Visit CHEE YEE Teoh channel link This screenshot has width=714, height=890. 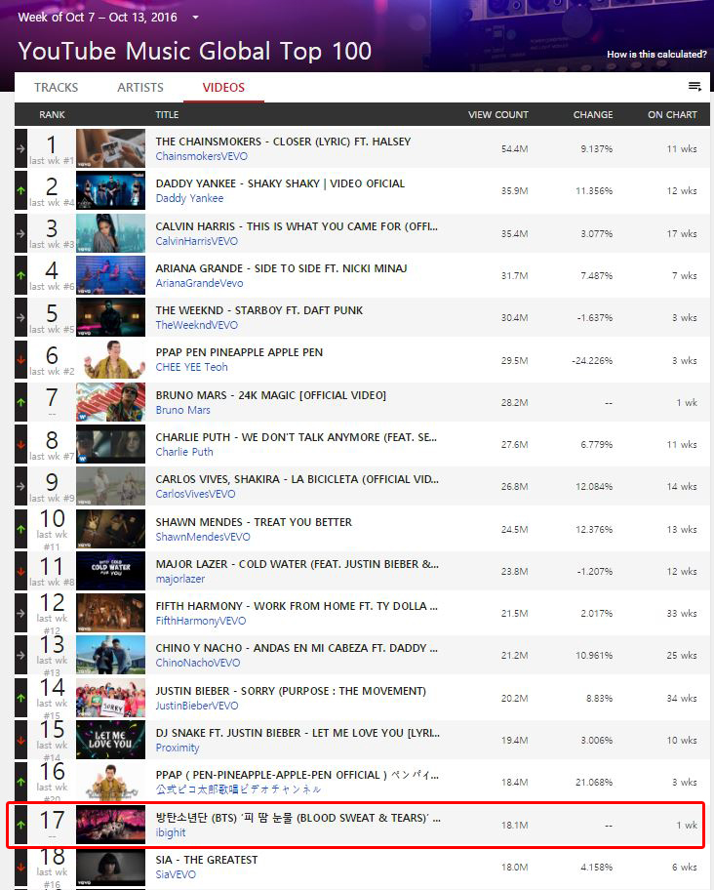pos(192,367)
